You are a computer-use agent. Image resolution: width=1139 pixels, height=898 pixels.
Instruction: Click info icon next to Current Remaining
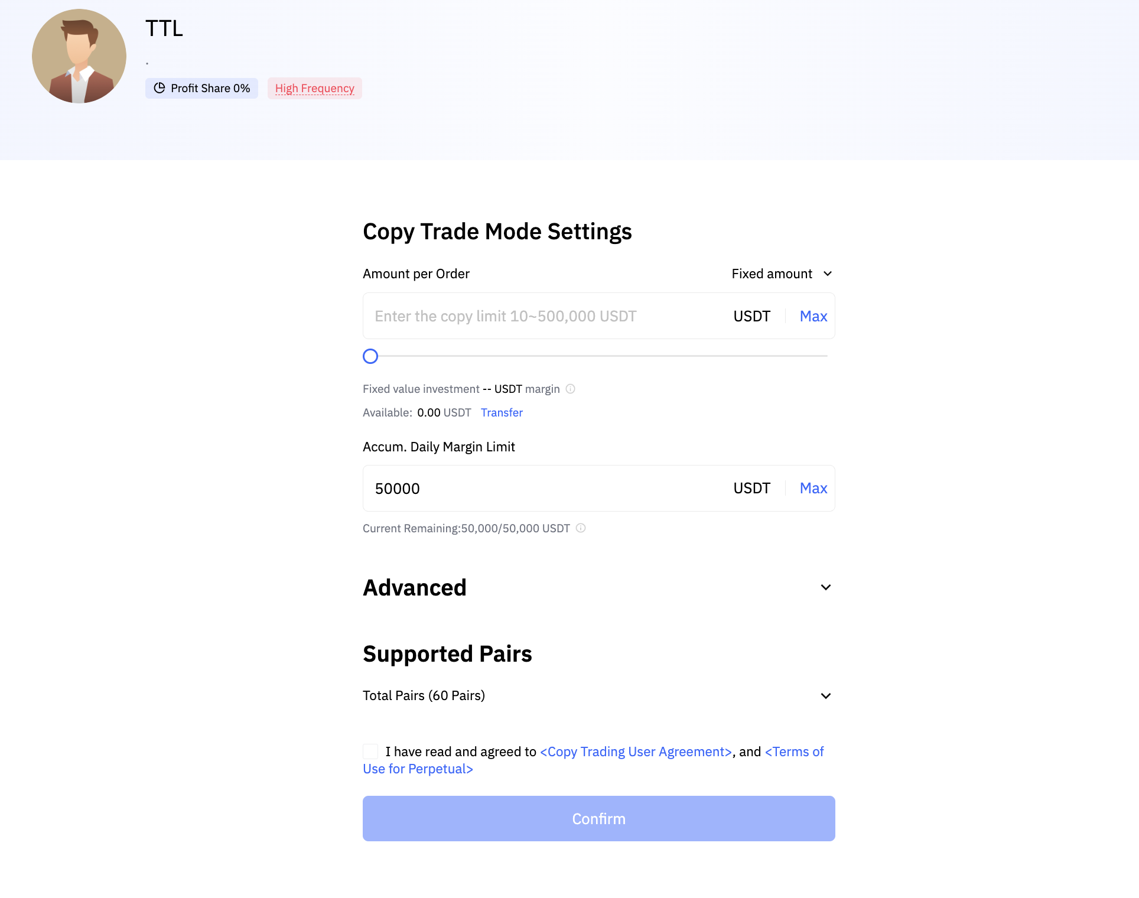(581, 528)
